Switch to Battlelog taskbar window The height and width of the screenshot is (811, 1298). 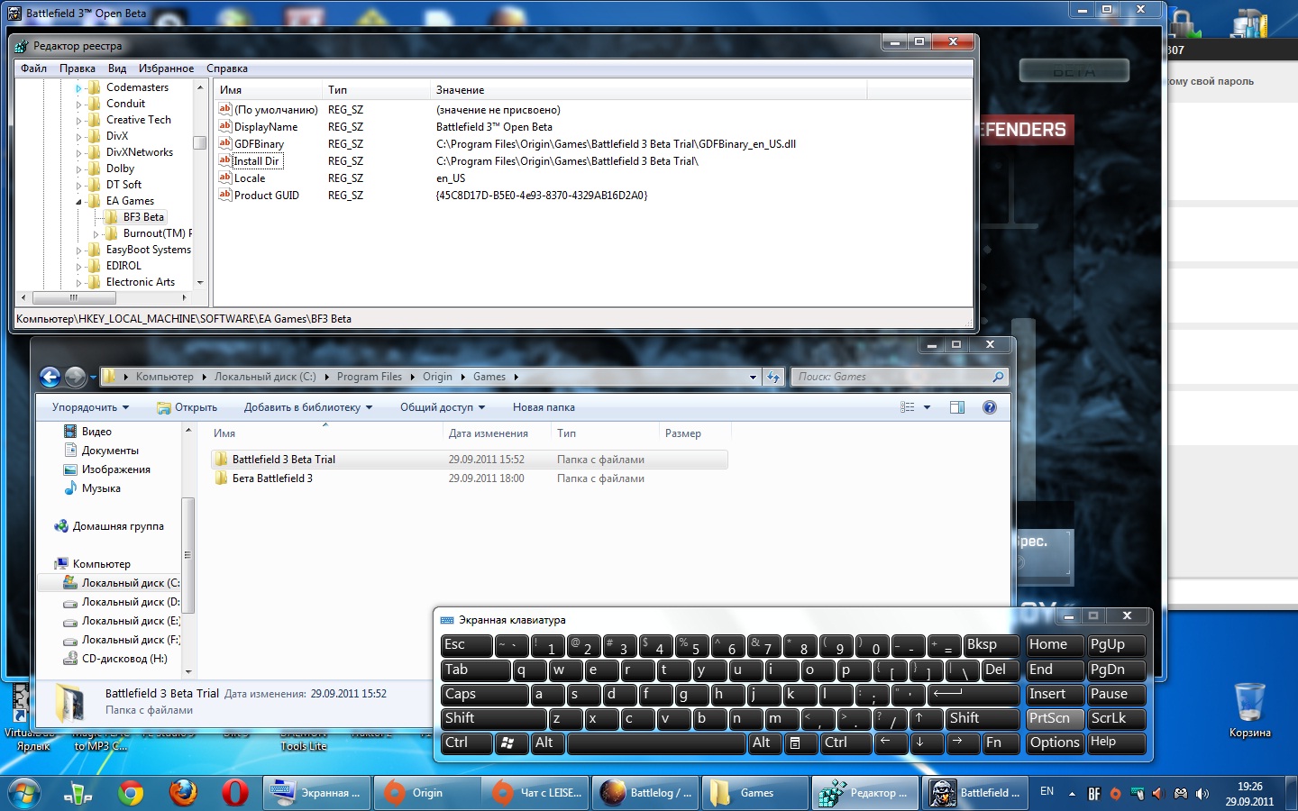click(x=644, y=793)
